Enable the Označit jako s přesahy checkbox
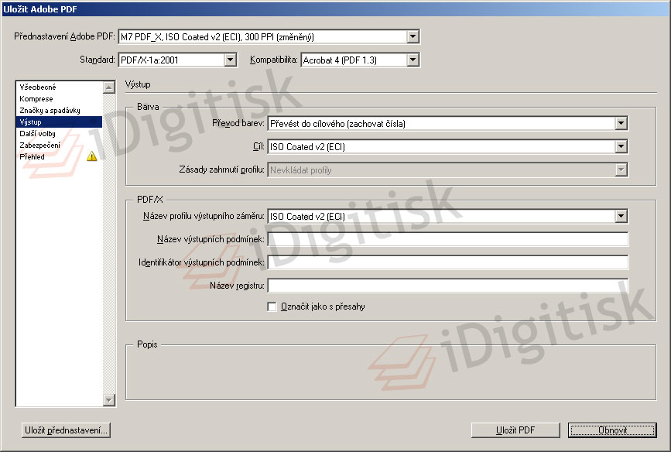The height and width of the screenshot is (452, 671). click(272, 306)
